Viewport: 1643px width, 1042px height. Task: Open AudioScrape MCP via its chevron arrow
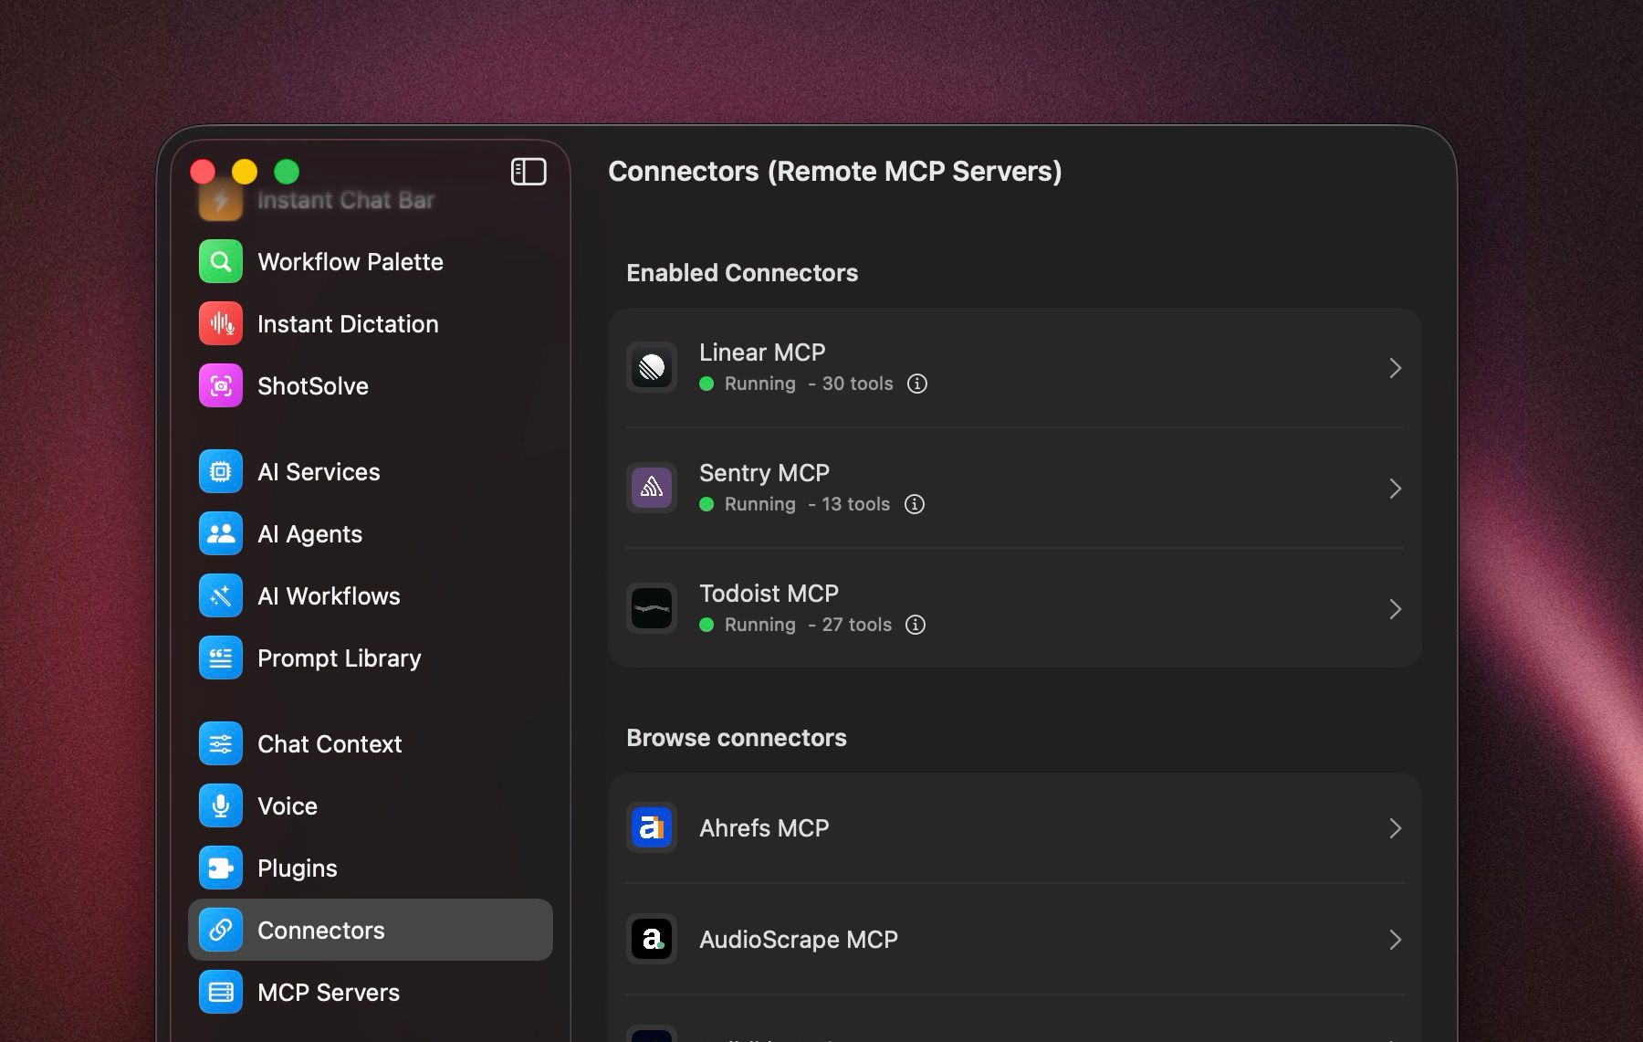(1395, 940)
